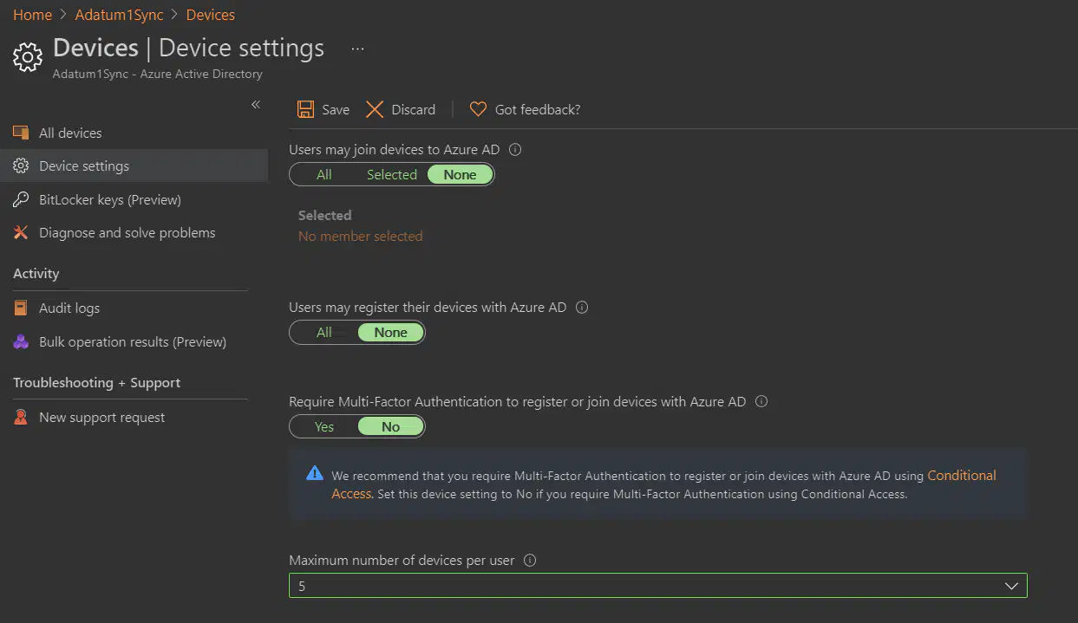Go to Home breadcrumb
Image resolution: width=1078 pixels, height=623 pixels.
[32, 15]
